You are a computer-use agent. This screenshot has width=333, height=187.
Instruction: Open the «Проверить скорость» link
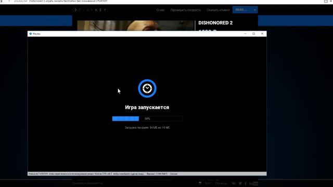coord(185,10)
